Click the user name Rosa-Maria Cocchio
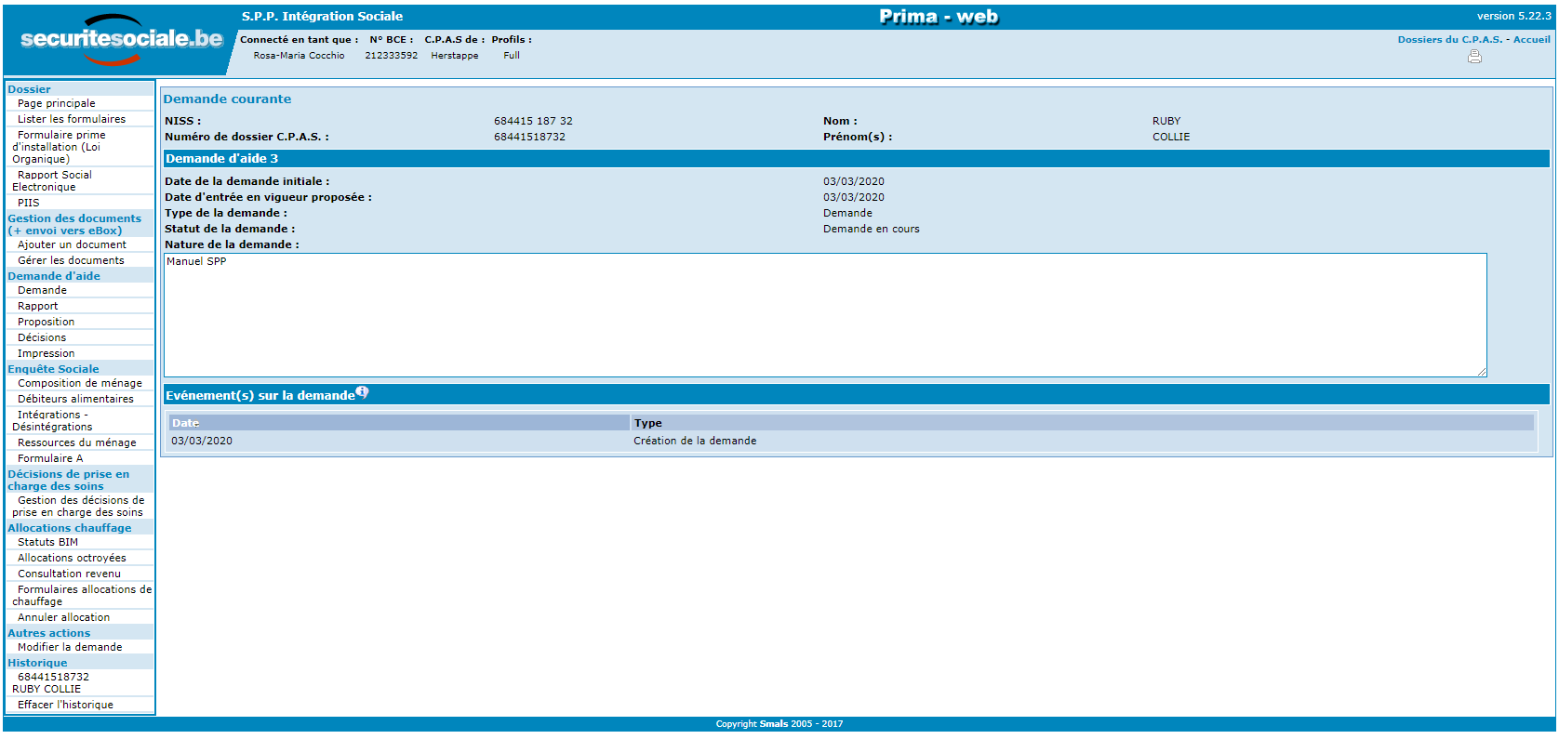Screen dimensions: 1559x739 299,56
